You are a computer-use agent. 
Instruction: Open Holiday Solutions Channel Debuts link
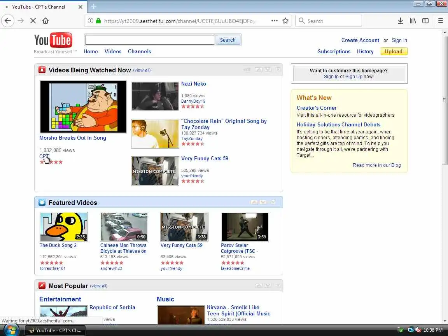339,124
